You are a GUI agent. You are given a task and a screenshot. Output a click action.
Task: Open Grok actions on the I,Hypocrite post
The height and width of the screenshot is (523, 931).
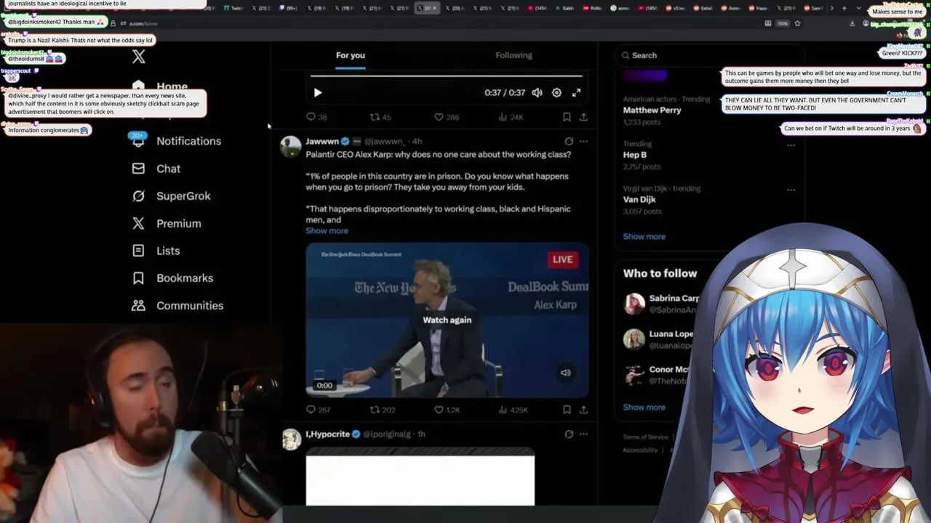point(569,434)
